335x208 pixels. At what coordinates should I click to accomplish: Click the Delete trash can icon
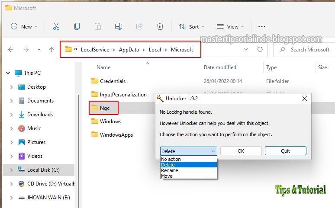(160, 26)
